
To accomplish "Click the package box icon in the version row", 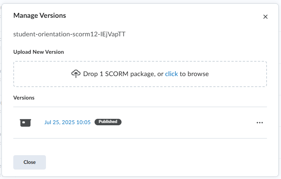I will (25, 123).
